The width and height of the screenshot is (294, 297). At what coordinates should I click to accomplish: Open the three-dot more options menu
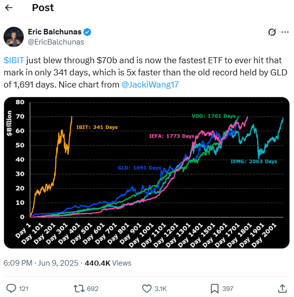pyautogui.click(x=285, y=32)
